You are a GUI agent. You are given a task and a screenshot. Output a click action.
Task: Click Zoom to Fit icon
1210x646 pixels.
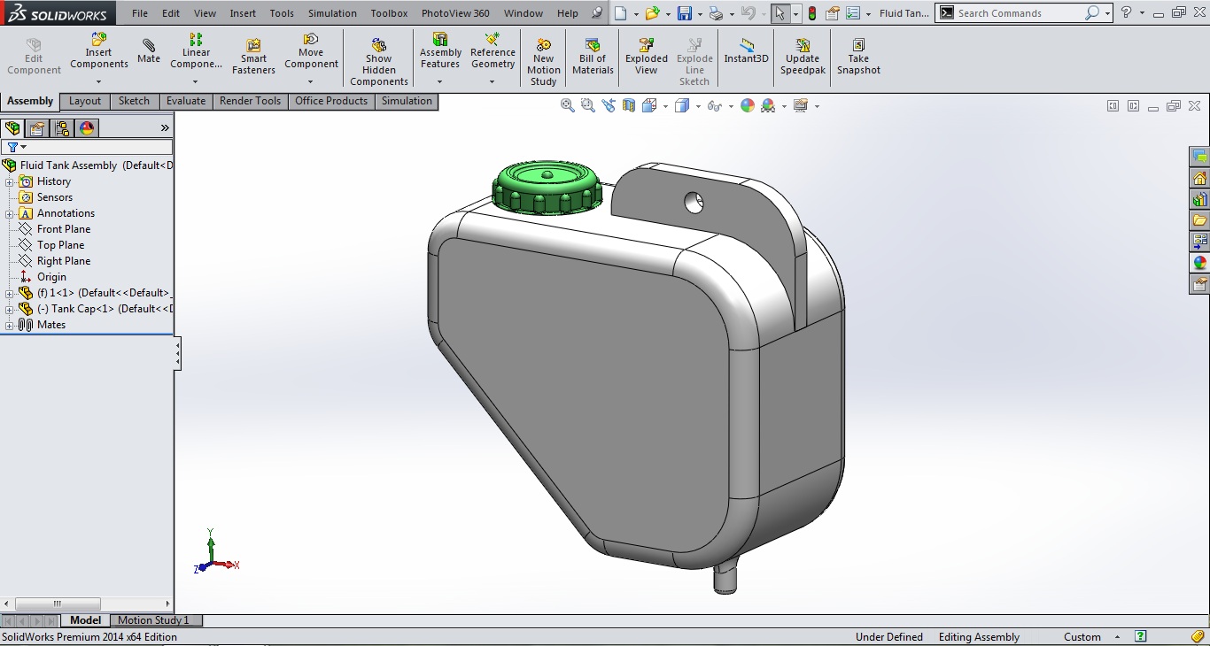click(568, 105)
